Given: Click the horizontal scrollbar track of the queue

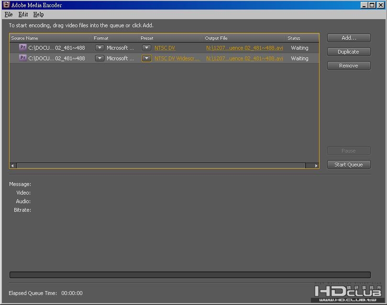Looking at the screenshot, I should tap(161, 165).
